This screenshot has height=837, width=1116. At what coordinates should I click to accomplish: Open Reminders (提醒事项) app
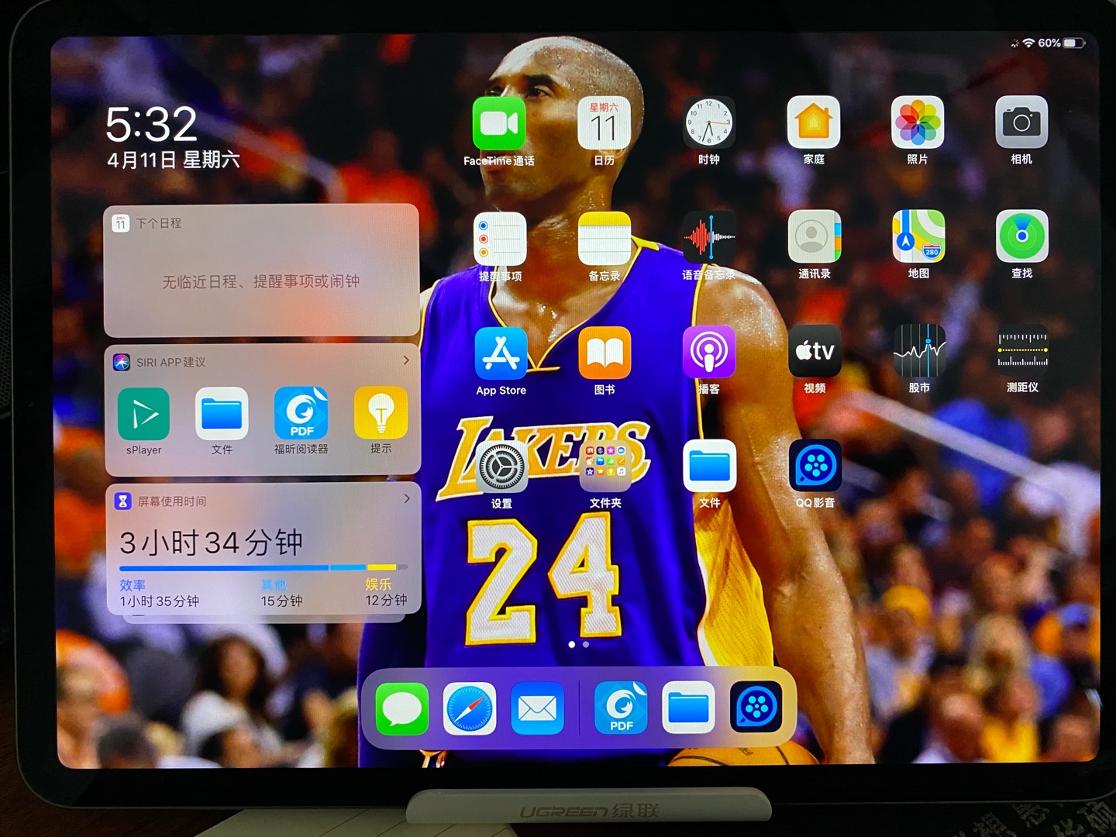point(500,239)
